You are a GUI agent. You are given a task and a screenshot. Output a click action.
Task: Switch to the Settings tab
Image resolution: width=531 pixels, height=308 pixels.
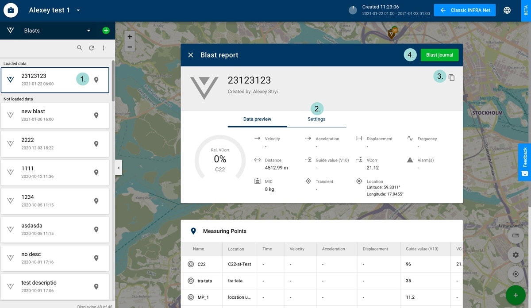[316, 119]
